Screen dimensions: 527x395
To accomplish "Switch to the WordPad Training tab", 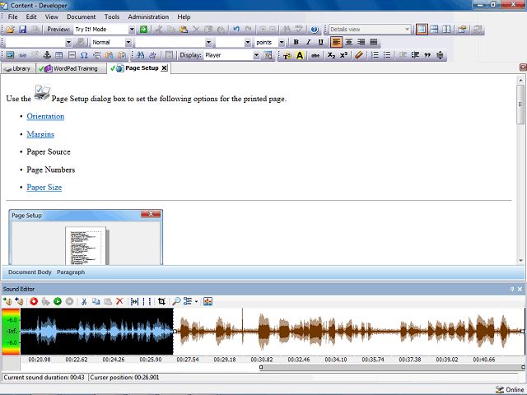I will point(71,68).
